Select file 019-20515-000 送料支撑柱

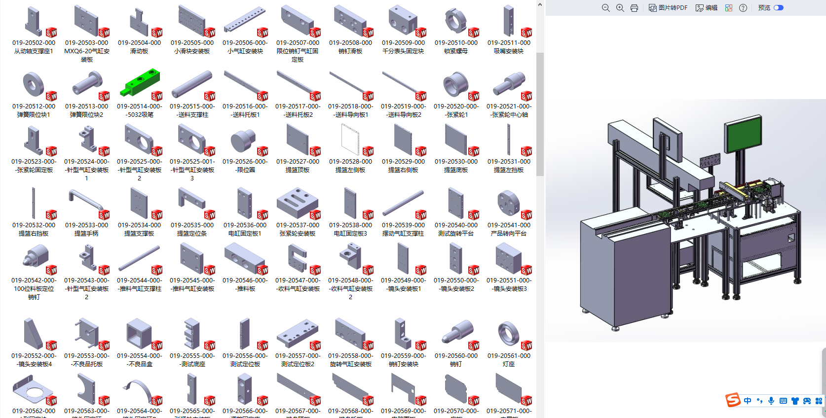[x=192, y=94]
